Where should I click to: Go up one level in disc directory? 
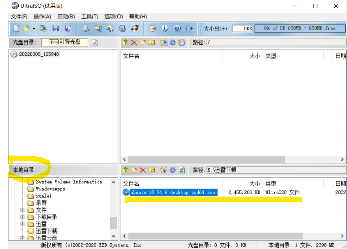[125, 42]
